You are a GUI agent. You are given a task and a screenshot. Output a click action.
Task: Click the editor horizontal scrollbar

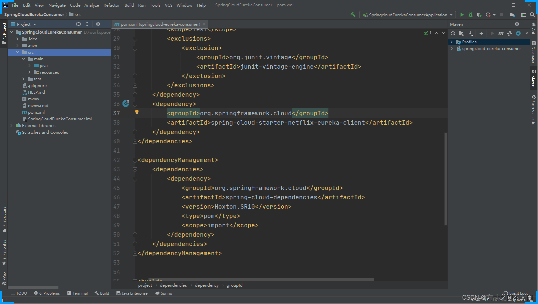[x=261, y=279]
